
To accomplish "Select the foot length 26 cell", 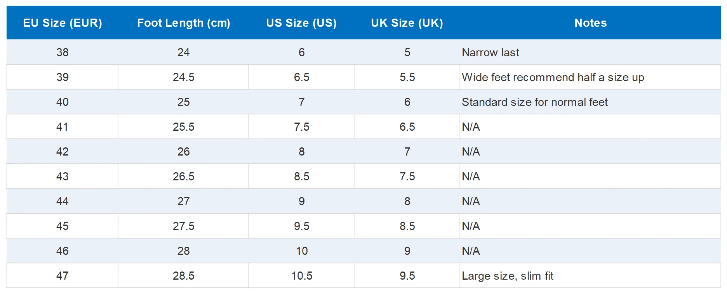I will (x=183, y=152).
